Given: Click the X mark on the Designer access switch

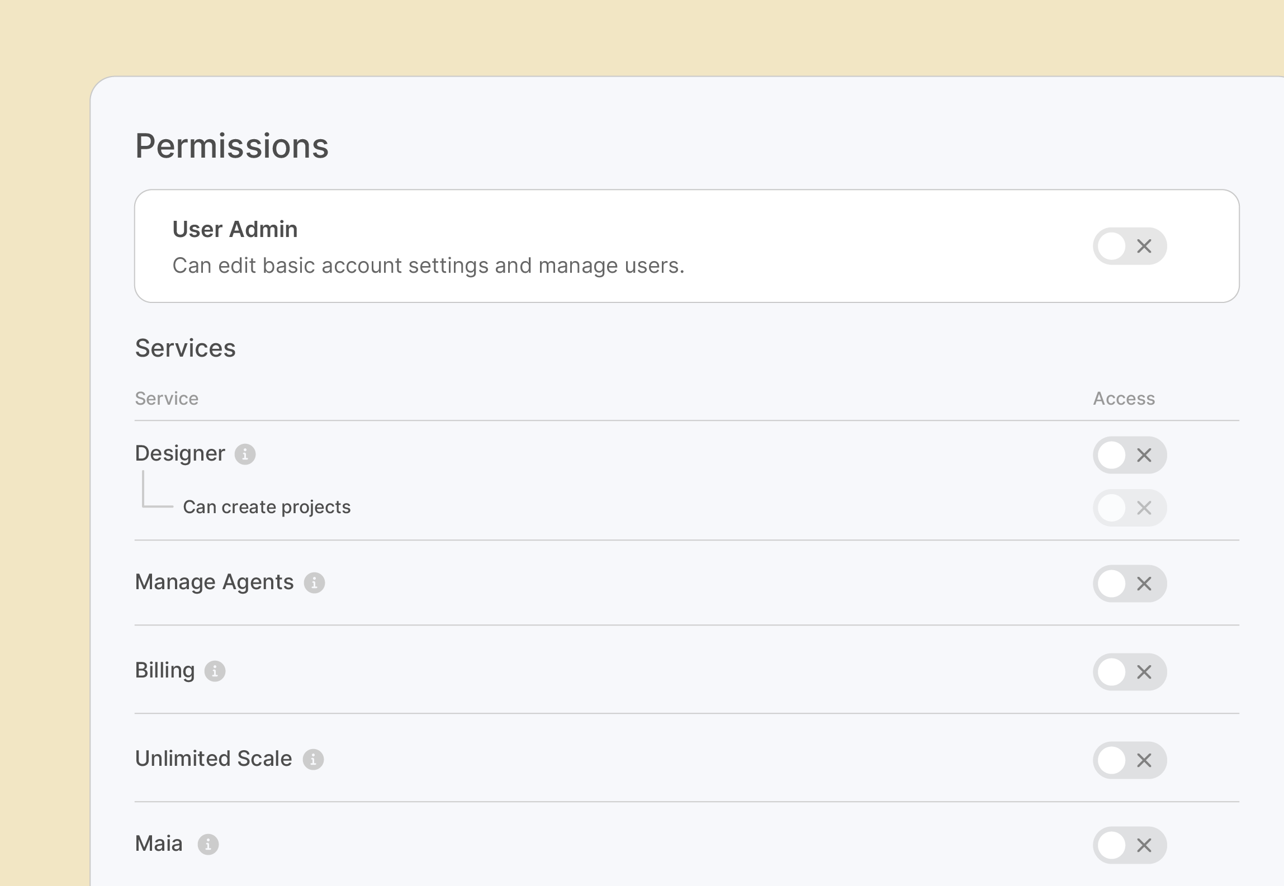Looking at the screenshot, I should pyautogui.click(x=1144, y=455).
